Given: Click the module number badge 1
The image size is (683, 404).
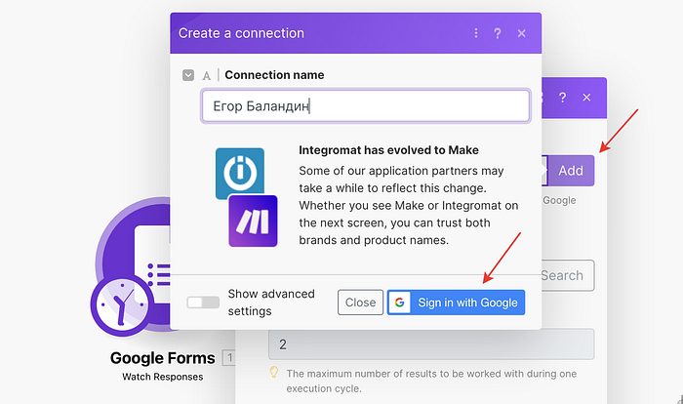Looking at the screenshot, I should 228,358.
